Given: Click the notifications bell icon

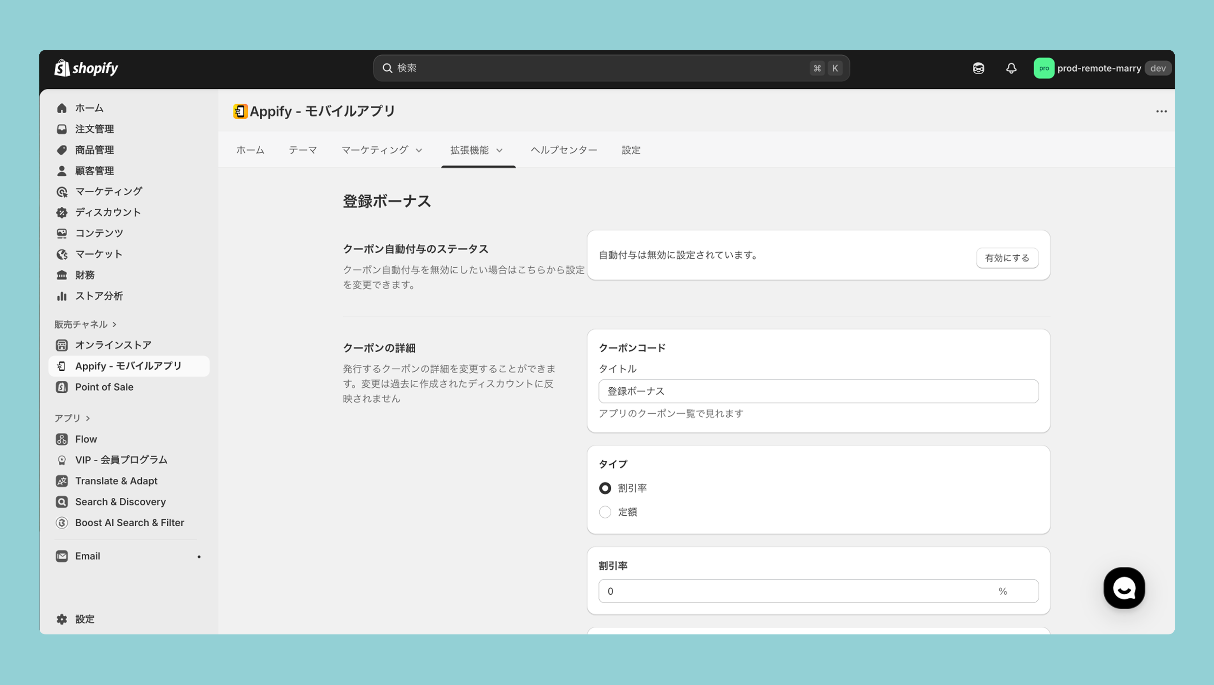Looking at the screenshot, I should click(1011, 68).
